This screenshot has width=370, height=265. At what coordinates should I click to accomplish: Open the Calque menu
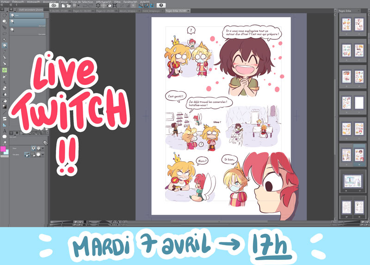click(x=63, y=2)
